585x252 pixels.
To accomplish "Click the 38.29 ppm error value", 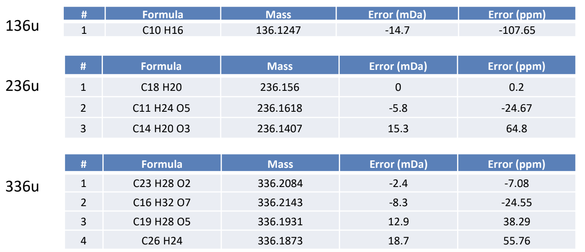I will click(x=517, y=222).
